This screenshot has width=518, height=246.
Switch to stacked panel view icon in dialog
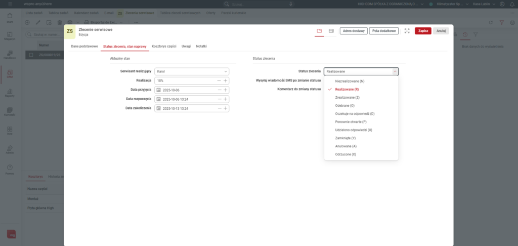331,31
